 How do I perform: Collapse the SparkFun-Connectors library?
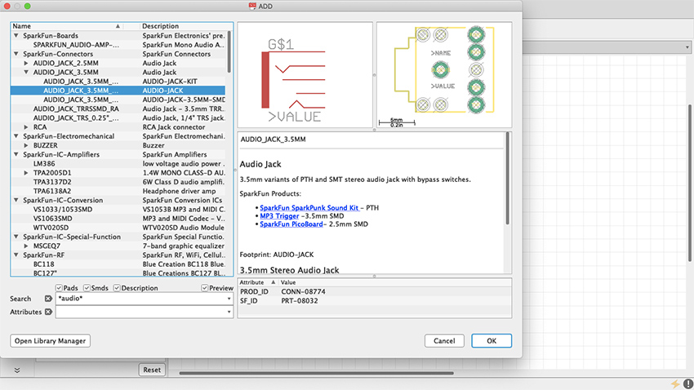[x=16, y=54]
